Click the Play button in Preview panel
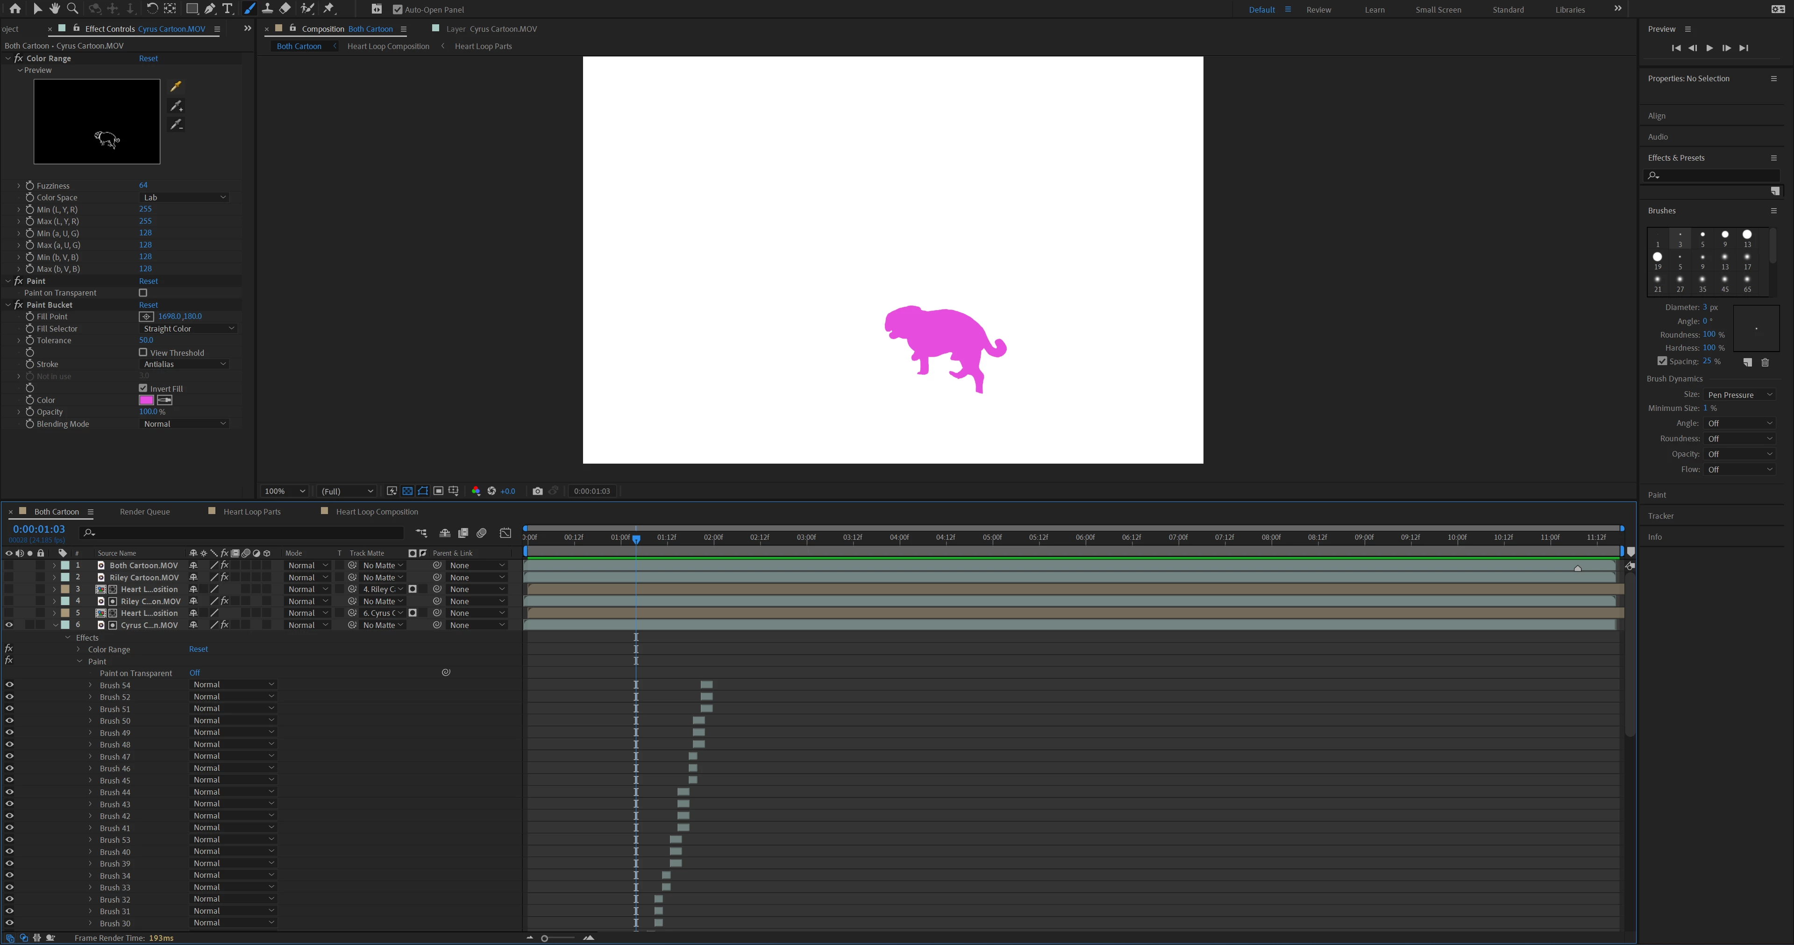The width and height of the screenshot is (1794, 945). [x=1709, y=48]
